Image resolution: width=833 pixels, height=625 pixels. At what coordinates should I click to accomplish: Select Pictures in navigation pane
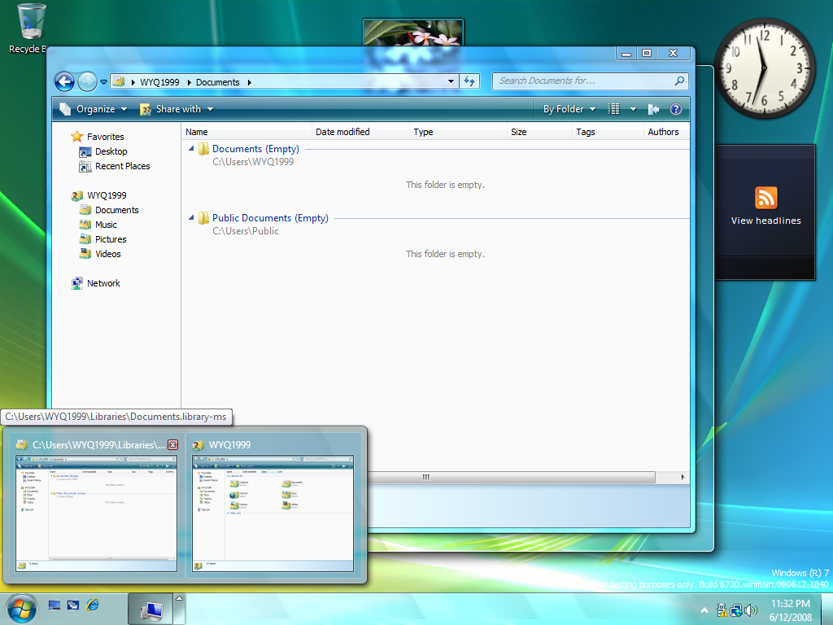(x=111, y=239)
